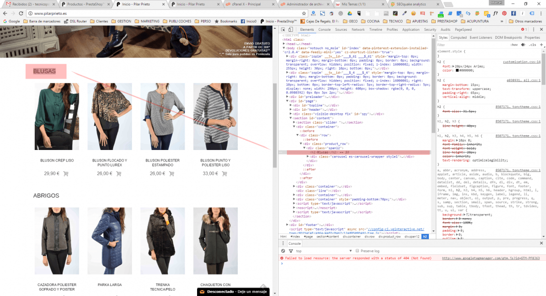Screen dimensions: 546x296
Task: Show more bookmarks with the chevron icon
Action: [x=502, y=21]
